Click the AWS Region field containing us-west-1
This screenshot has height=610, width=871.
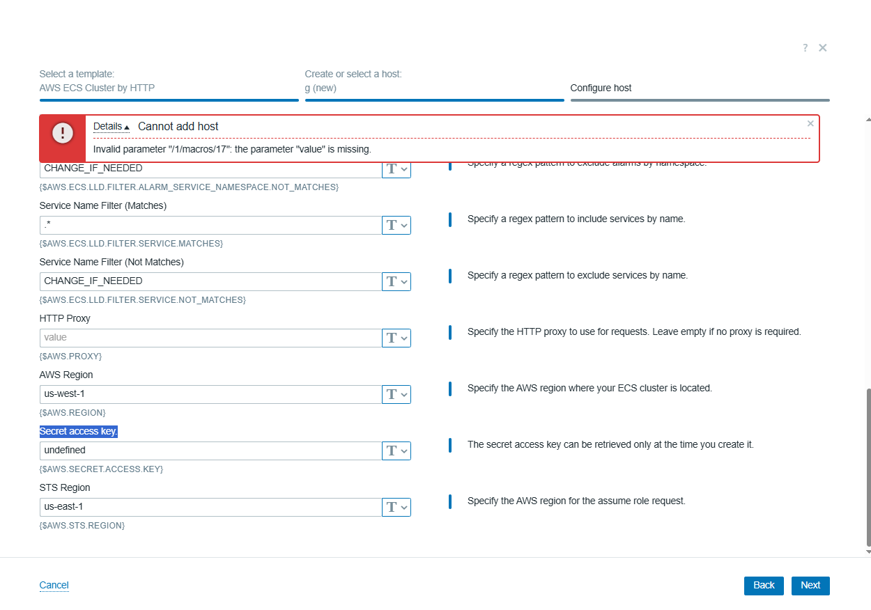pos(211,394)
